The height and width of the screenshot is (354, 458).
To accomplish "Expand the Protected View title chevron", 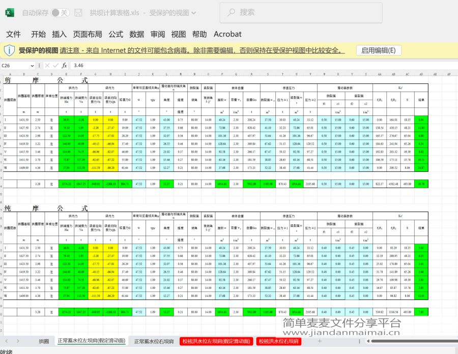I will tap(193, 13).
